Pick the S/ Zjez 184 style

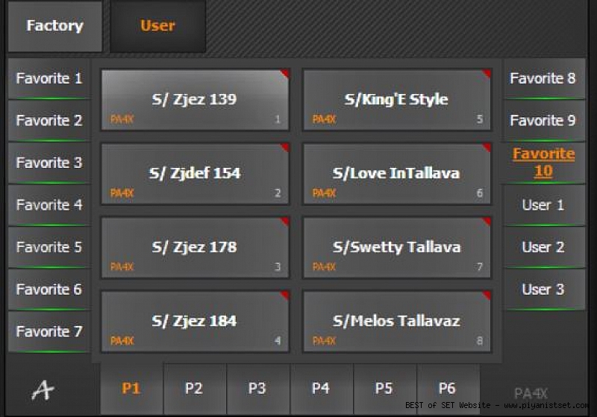click(194, 322)
